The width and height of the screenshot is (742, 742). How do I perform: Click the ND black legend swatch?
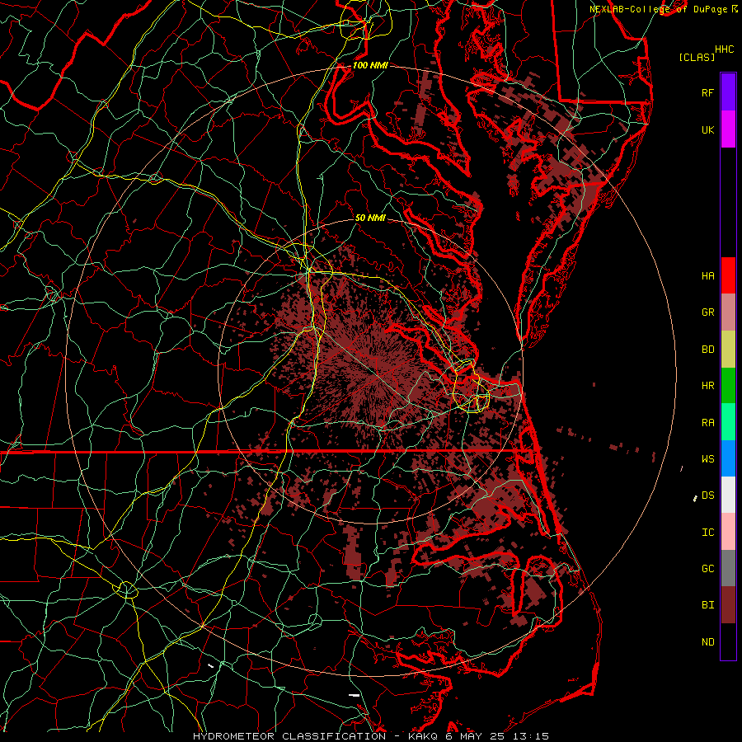click(x=728, y=641)
